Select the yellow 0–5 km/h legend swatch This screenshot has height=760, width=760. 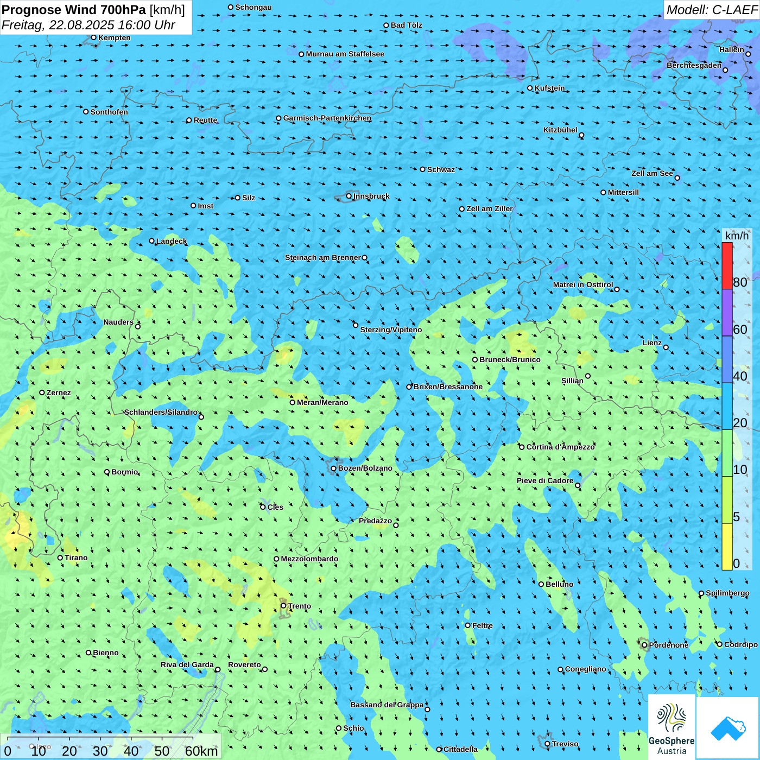tap(727, 547)
